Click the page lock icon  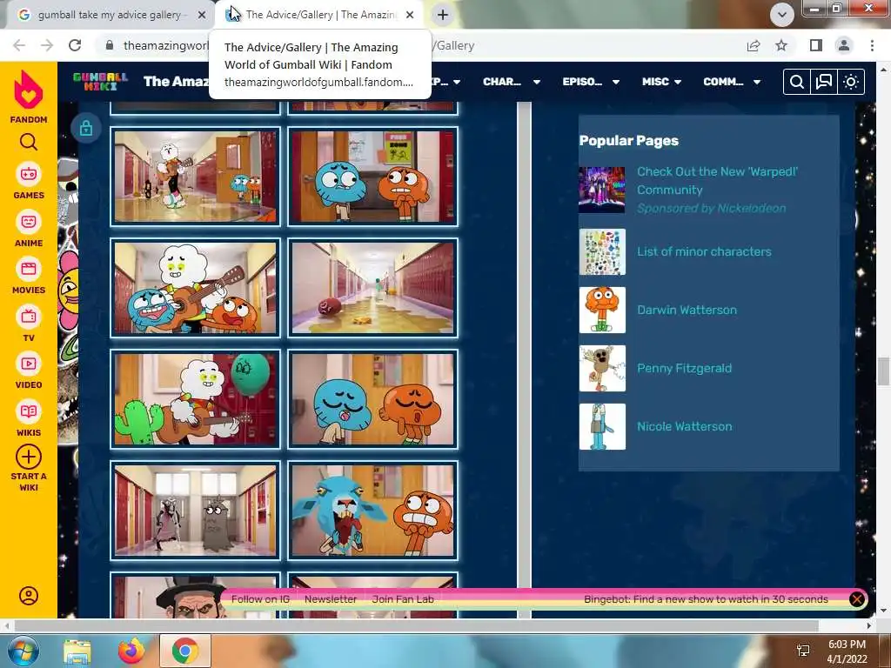coord(86,128)
